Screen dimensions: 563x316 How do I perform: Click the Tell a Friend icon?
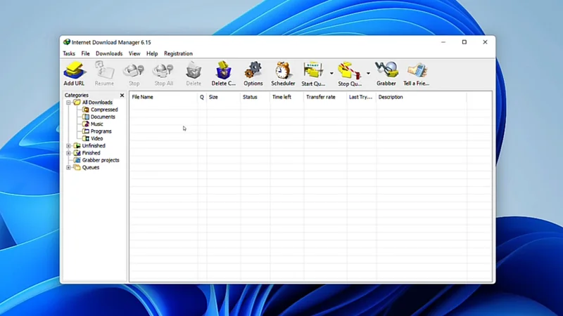(416, 71)
